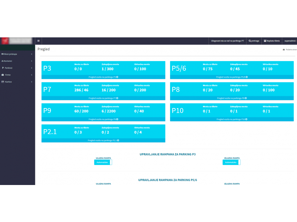Open Pregled vozila na parkingu P10 link
The height and width of the screenshot is (222, 297).
pyautogui.click(x=232, y=119)
